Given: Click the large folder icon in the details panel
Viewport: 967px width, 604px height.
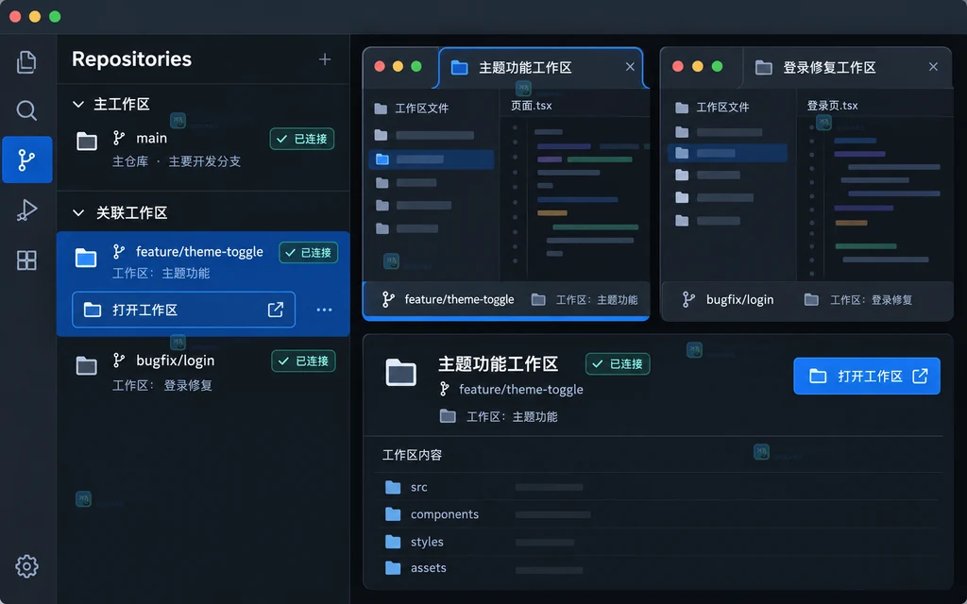Looking at the screenshot, I should (x=400, y=372).
